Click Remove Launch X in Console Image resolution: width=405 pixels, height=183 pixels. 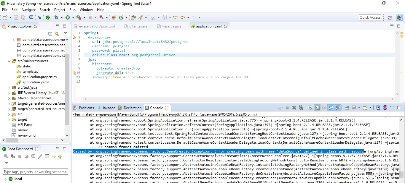pyautogui.click(x=294, y=108)
